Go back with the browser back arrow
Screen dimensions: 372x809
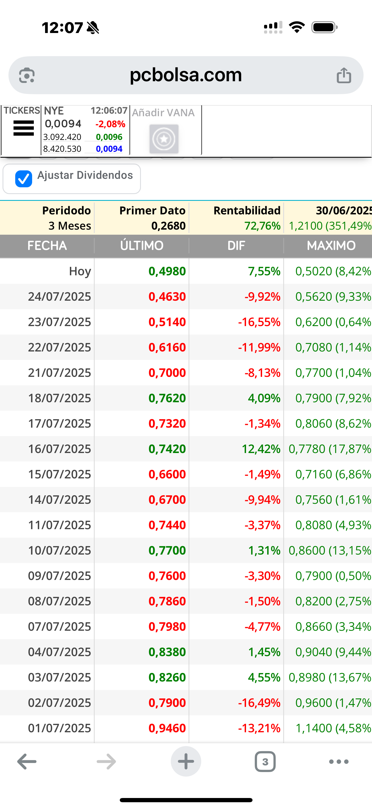tap(27, 762)
